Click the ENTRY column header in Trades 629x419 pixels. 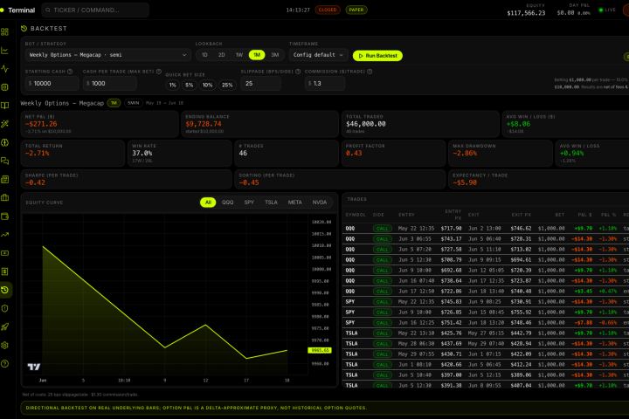pyautogui.click(x=406, y=215)
